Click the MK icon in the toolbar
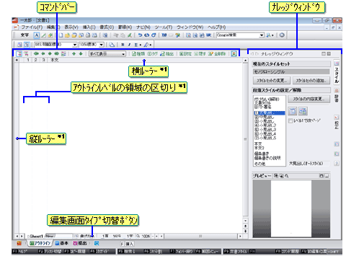The image size is (346, 264). tap(208, 35)
